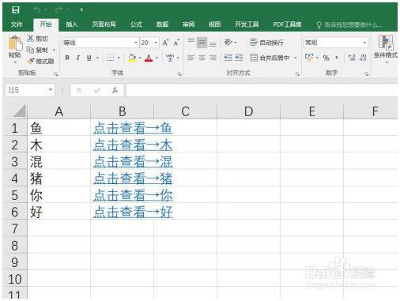This screenshot has height=301, width=400.
Task: Switch to the 插入 ribbon tab
Action: click(72, 24)
